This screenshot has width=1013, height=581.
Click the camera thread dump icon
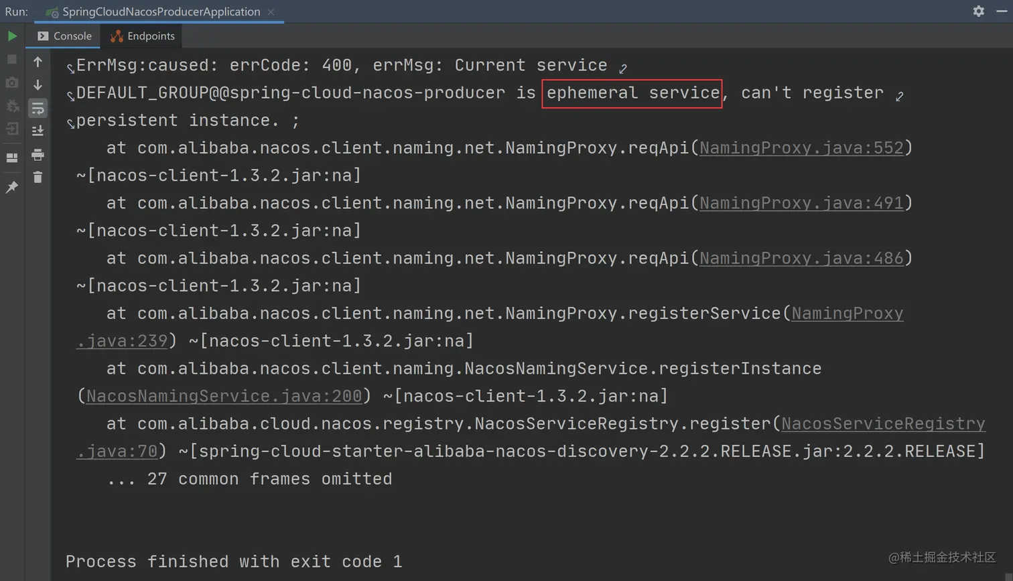12,82
